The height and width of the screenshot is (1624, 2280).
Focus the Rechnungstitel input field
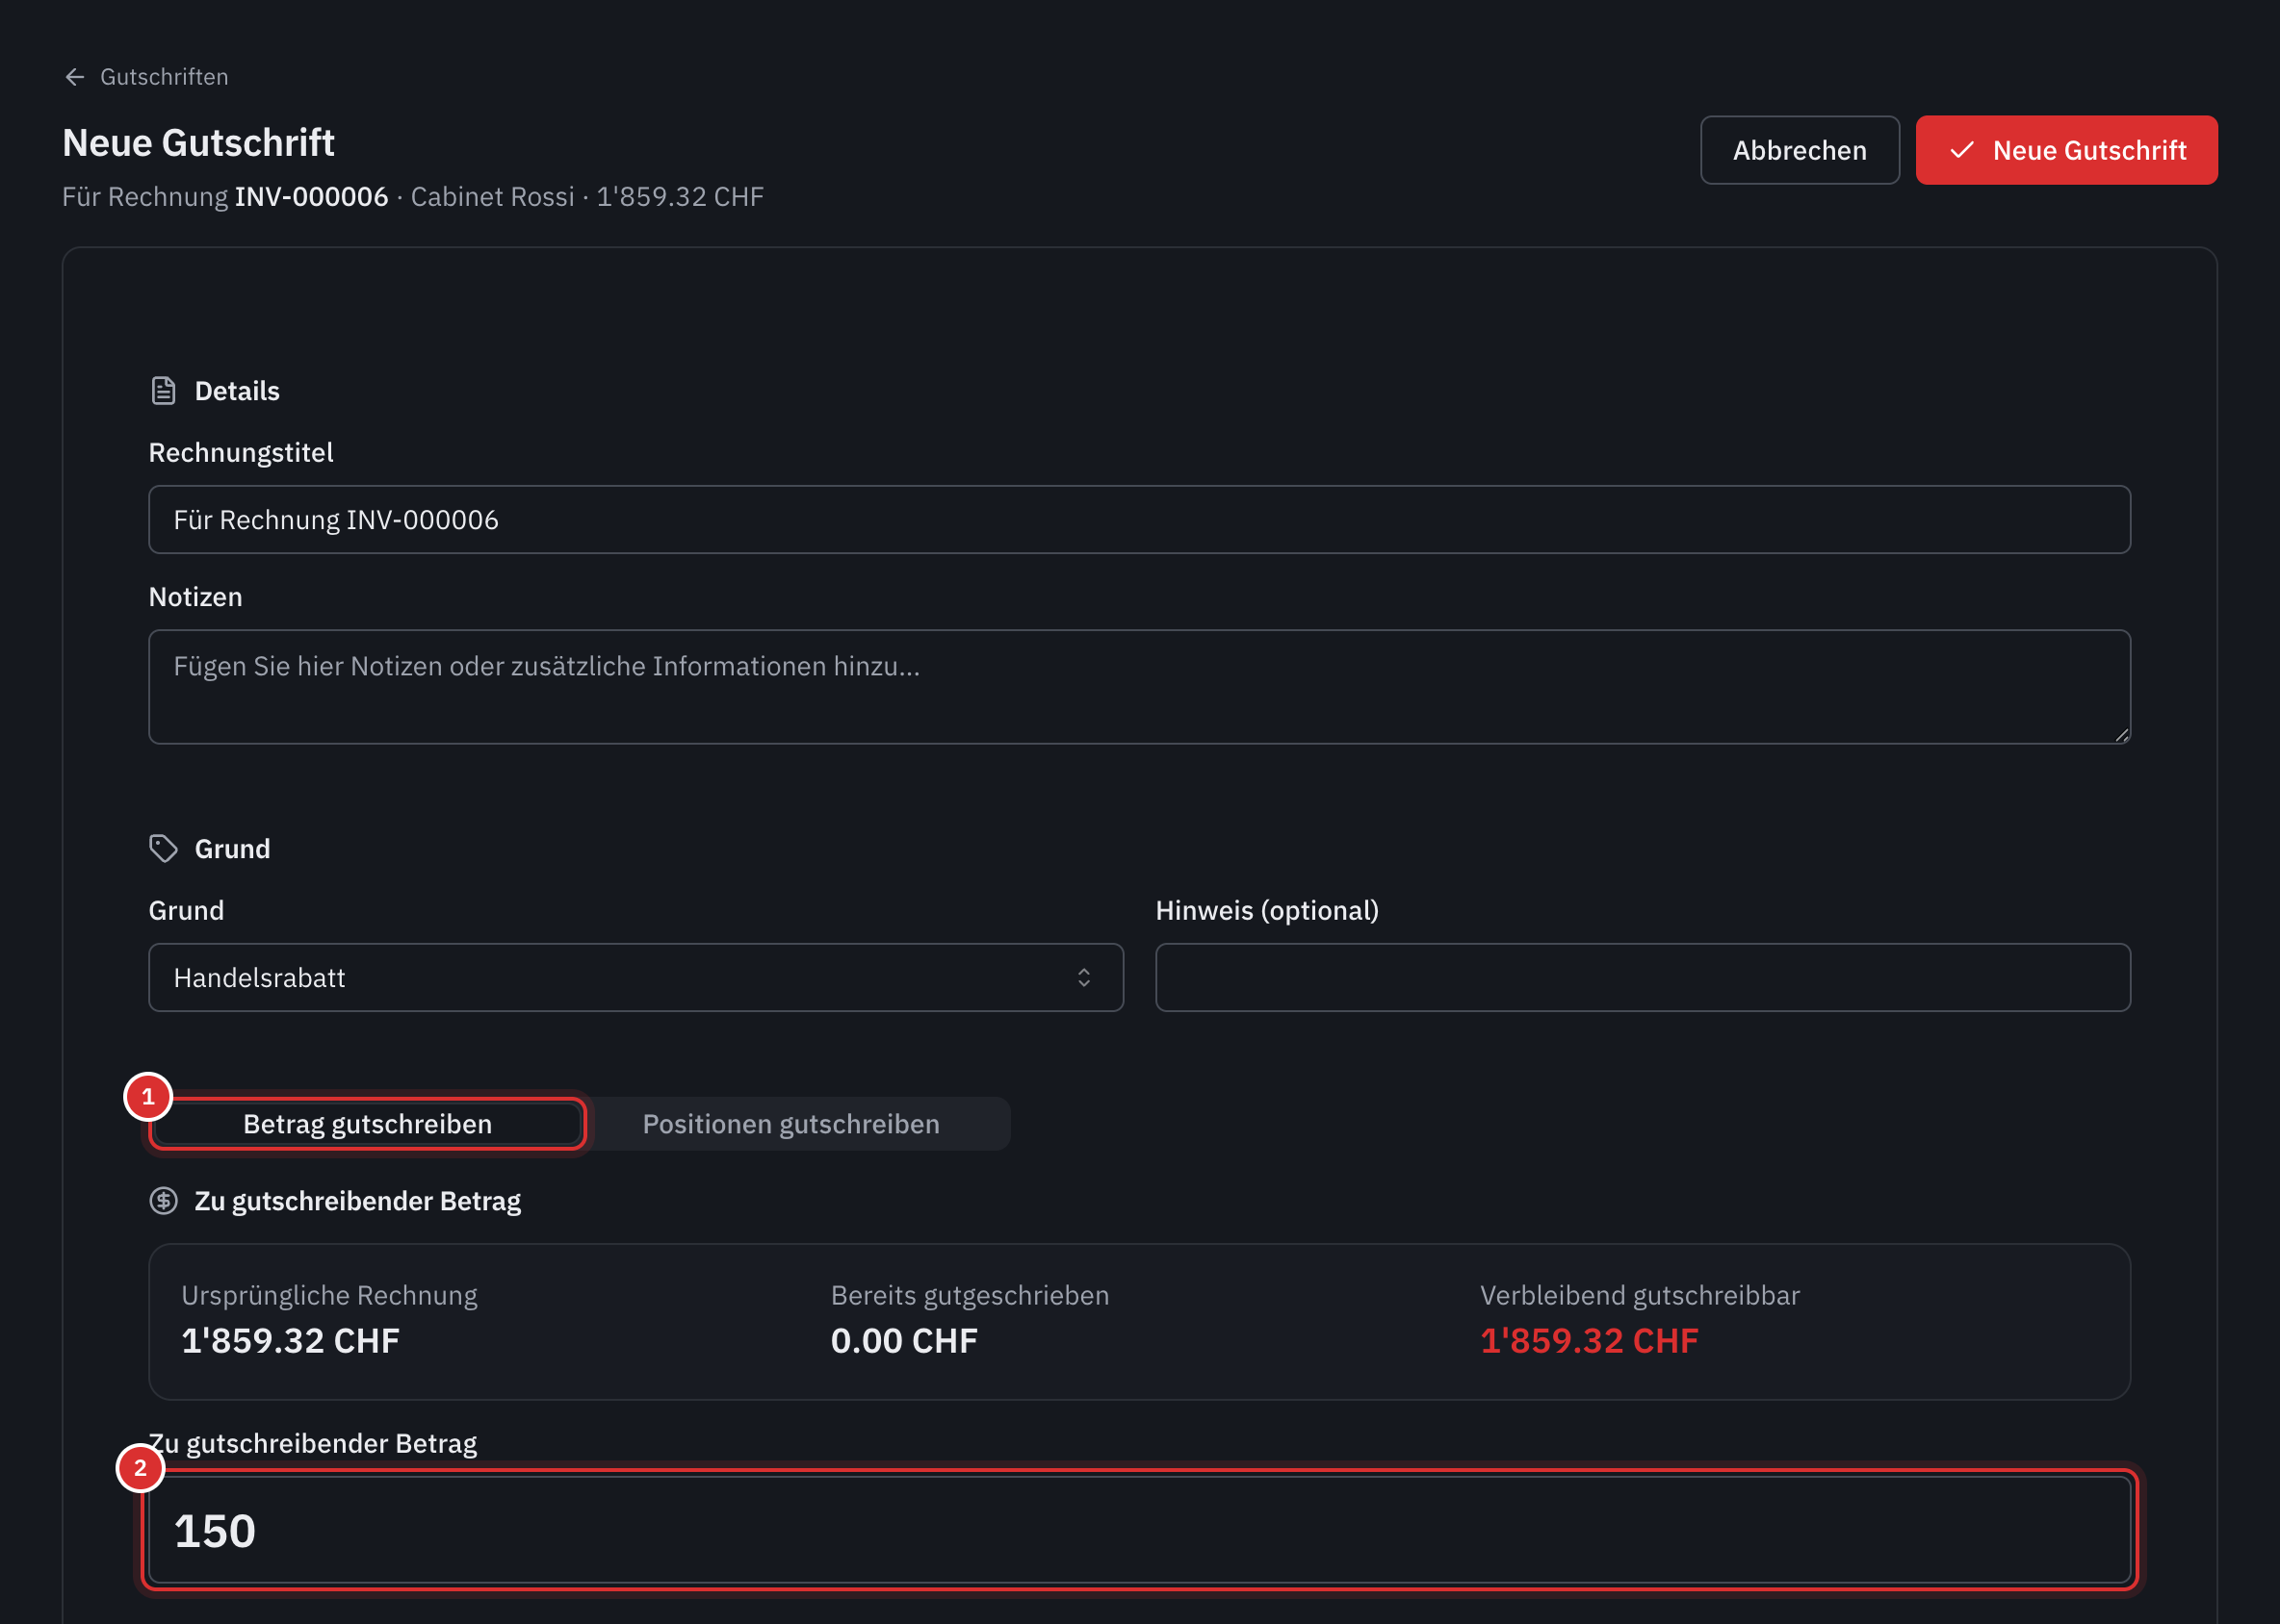click(x=1139, y=520)
